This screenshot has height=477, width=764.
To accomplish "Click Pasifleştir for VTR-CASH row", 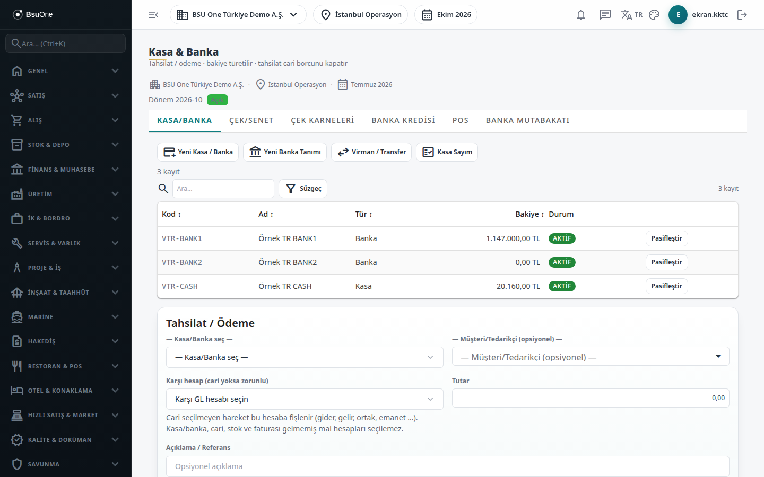I will pyautogui.click(x=667, y=286).
